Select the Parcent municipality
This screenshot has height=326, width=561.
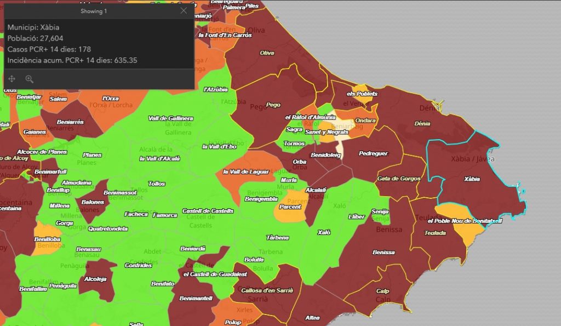(x=290, y=207)
